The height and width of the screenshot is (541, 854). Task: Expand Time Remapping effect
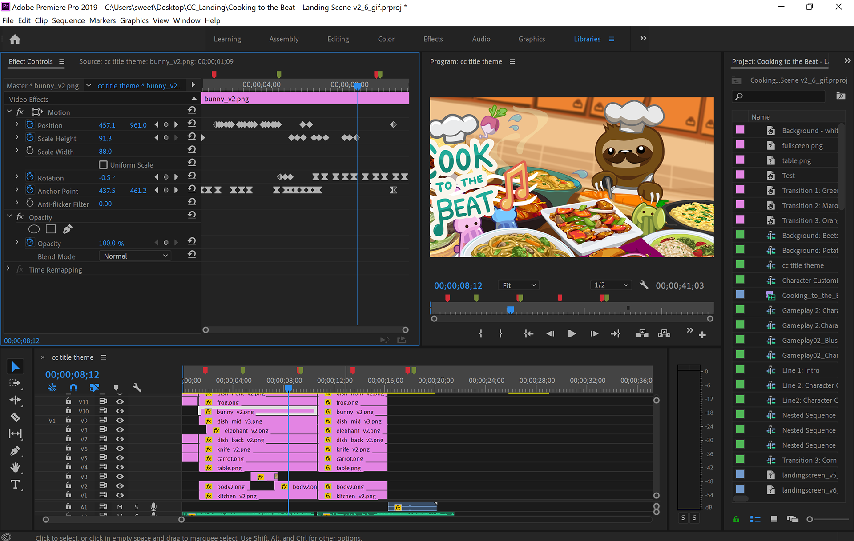(8, 269)
